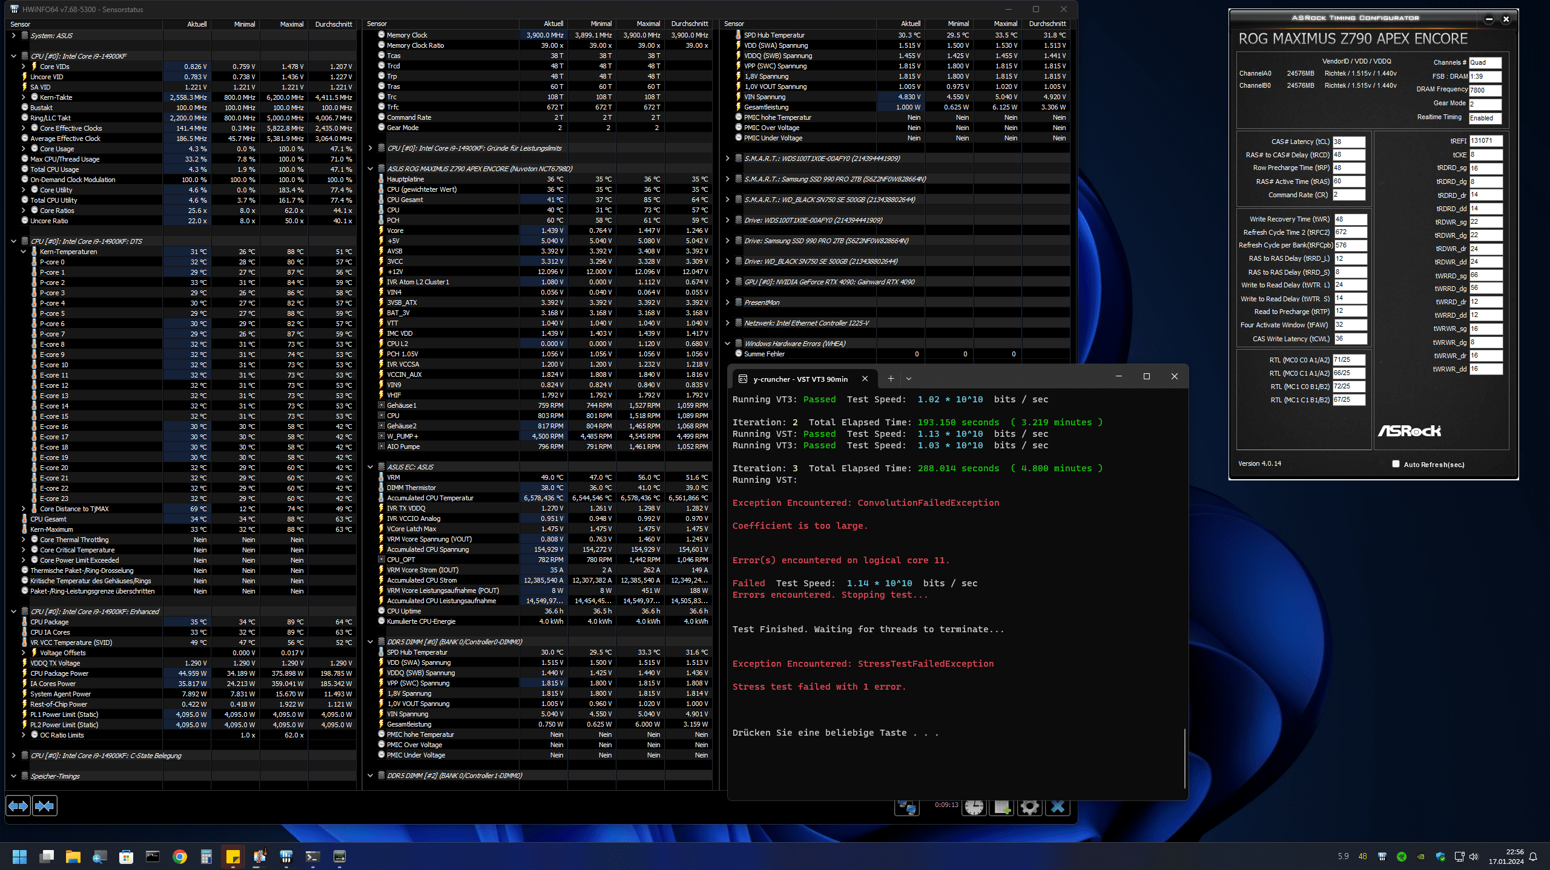Image resolution: width=1550 pixels, height=870 pixels.
Task: Click the expand columns arrows button
Action: pyautogui.click(x=18, y=806)
